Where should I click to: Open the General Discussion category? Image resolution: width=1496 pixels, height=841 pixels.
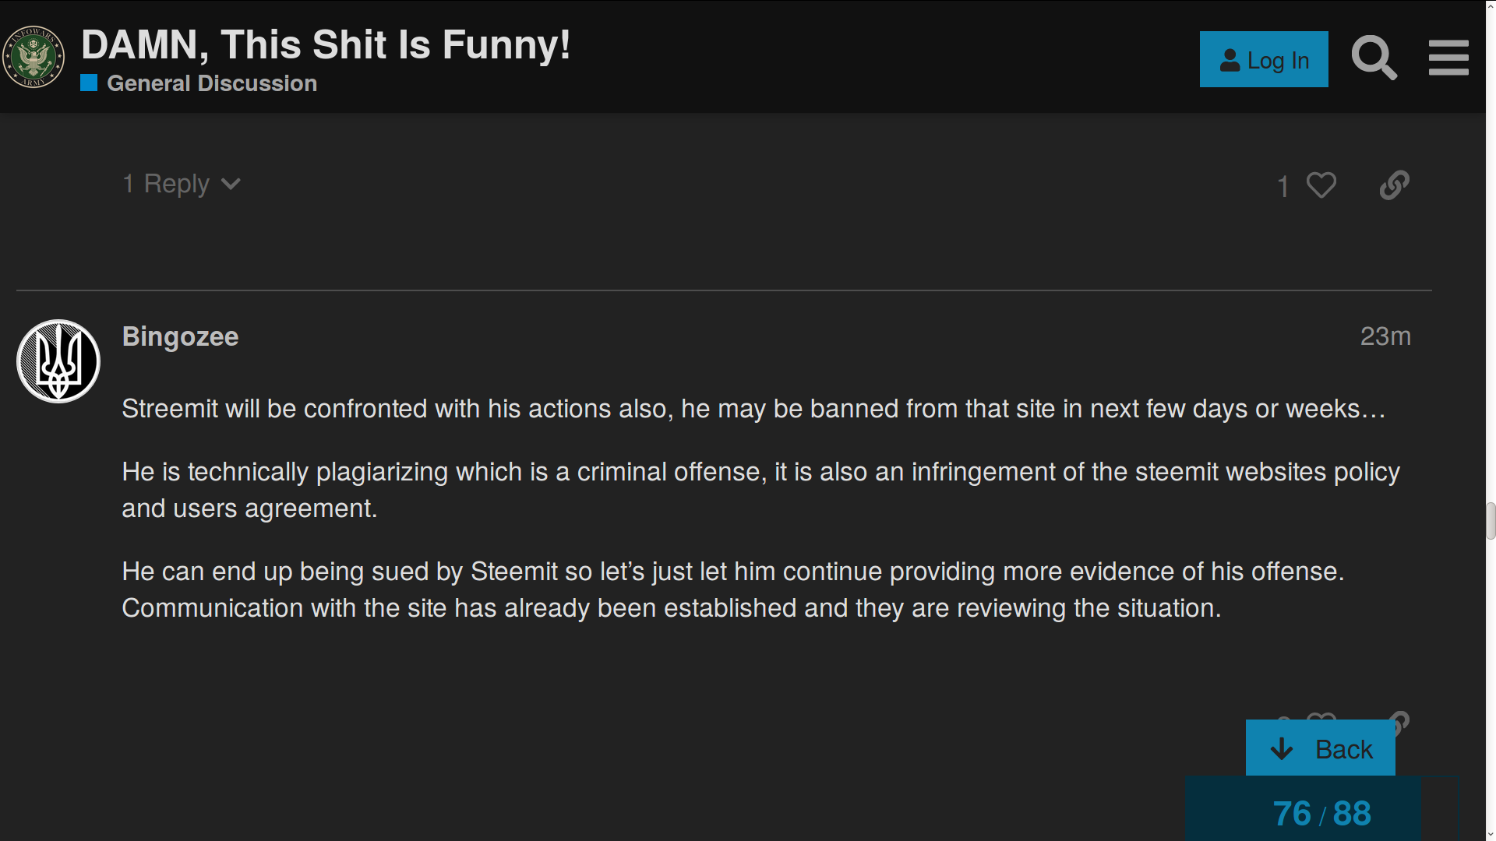(212, 83)
